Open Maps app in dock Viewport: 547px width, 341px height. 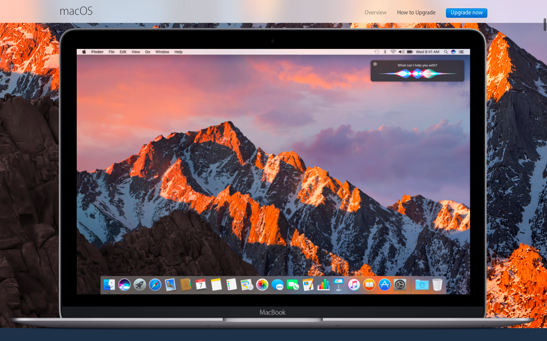[x=247, y=285]
